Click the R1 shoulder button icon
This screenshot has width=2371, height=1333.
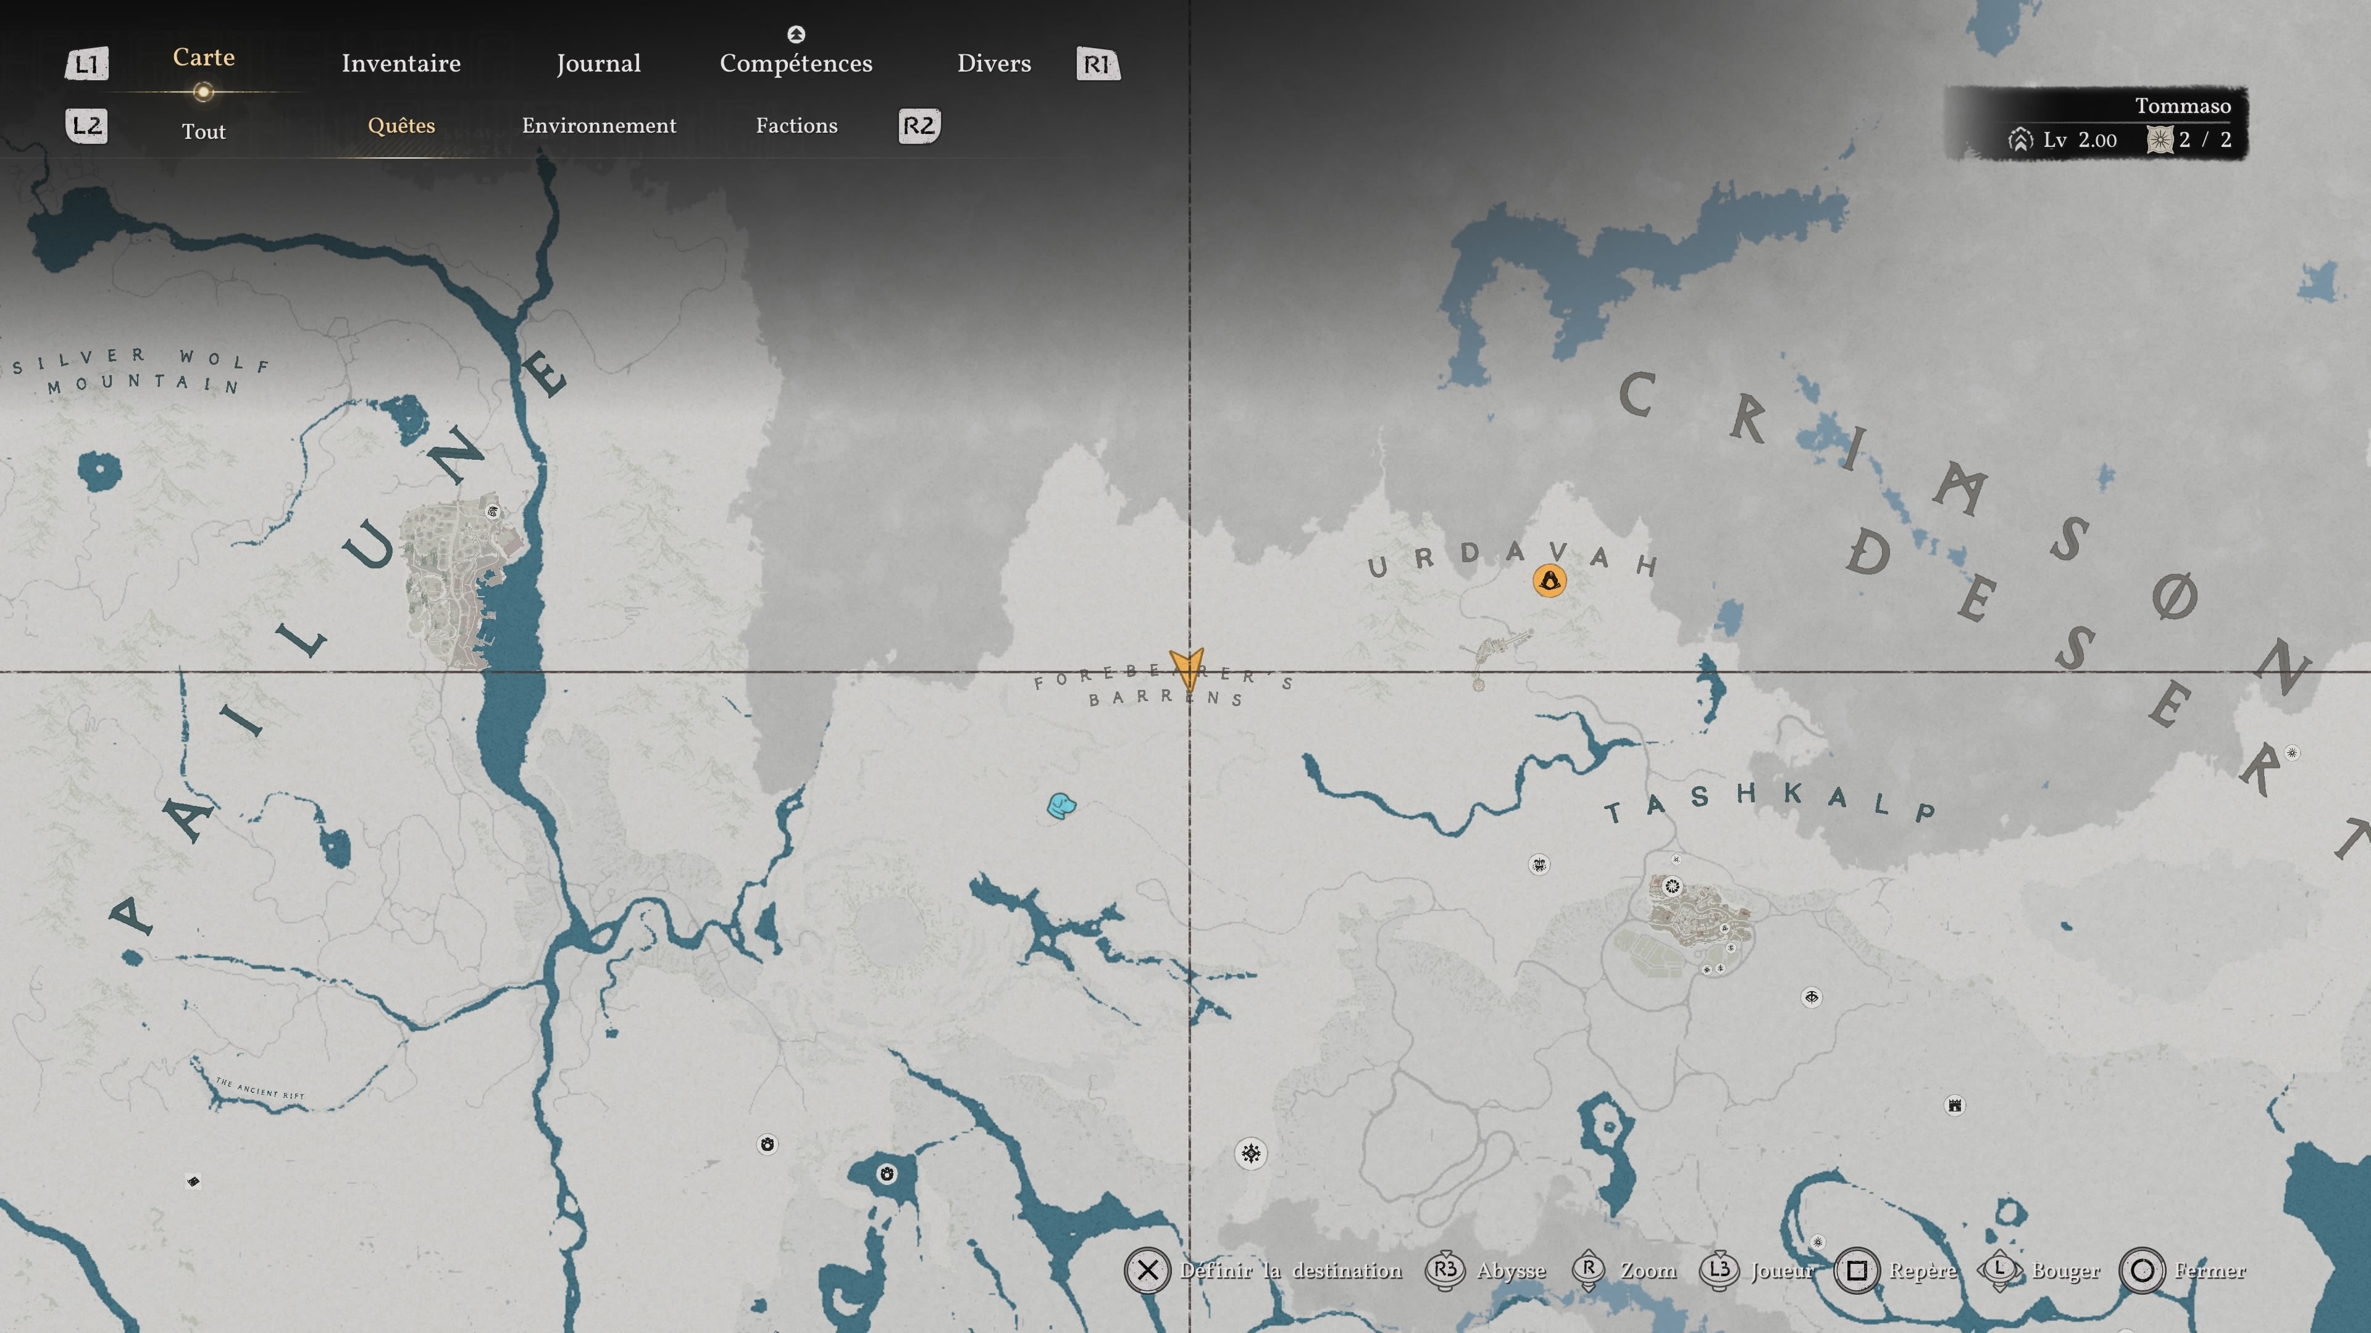coord(1098,64)
